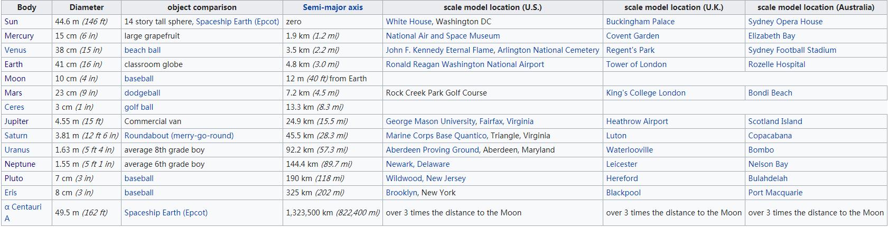Open the King's College London link
Viewport: 888px width, 227px height.
point(646,93)
